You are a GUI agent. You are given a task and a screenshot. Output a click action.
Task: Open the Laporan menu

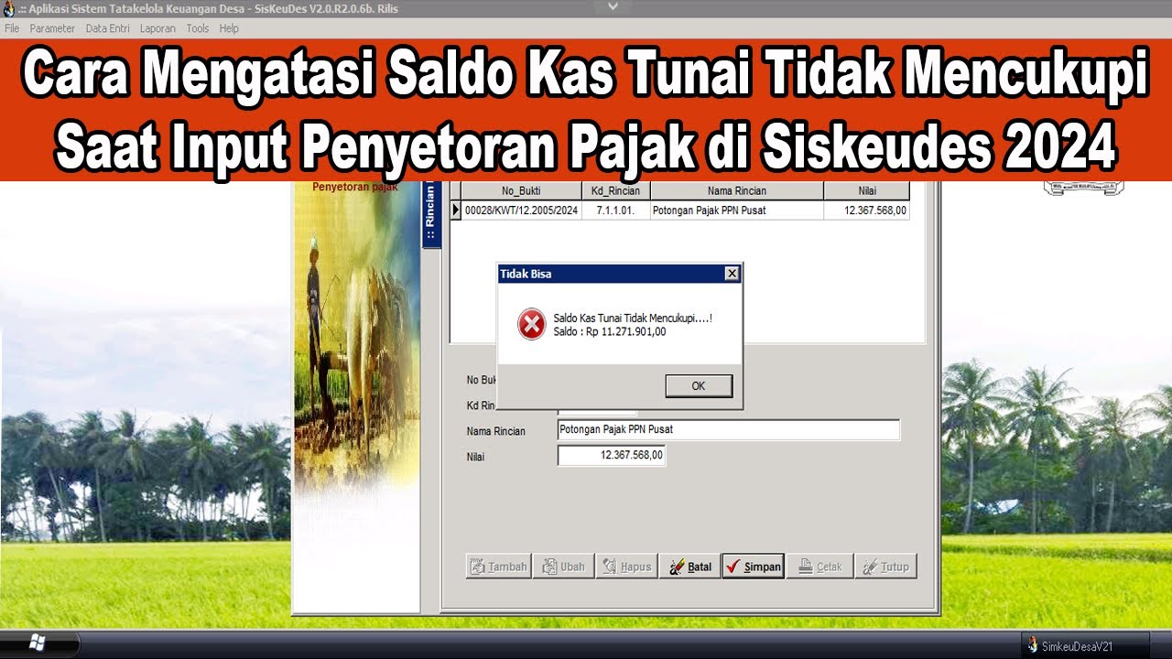coord(157,28)
